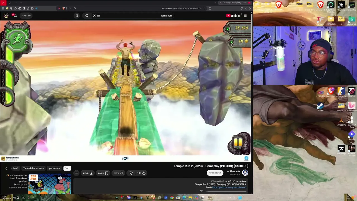
Task: Click the download button below the video
Action: (88, 173)
